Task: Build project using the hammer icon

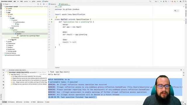Action: click(150, 1)
